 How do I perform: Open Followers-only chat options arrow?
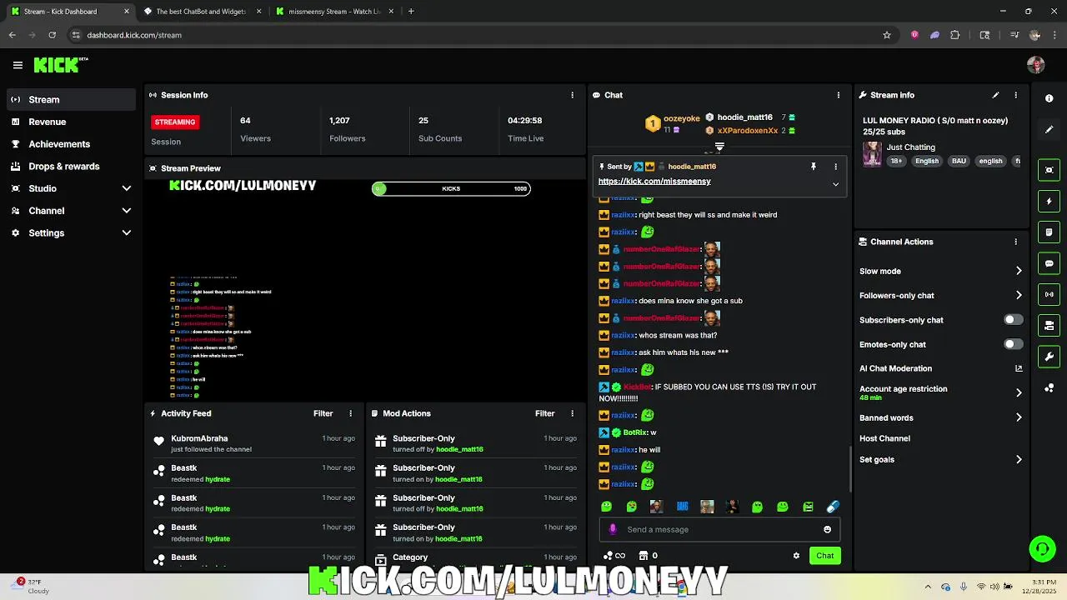[1019, 295]
